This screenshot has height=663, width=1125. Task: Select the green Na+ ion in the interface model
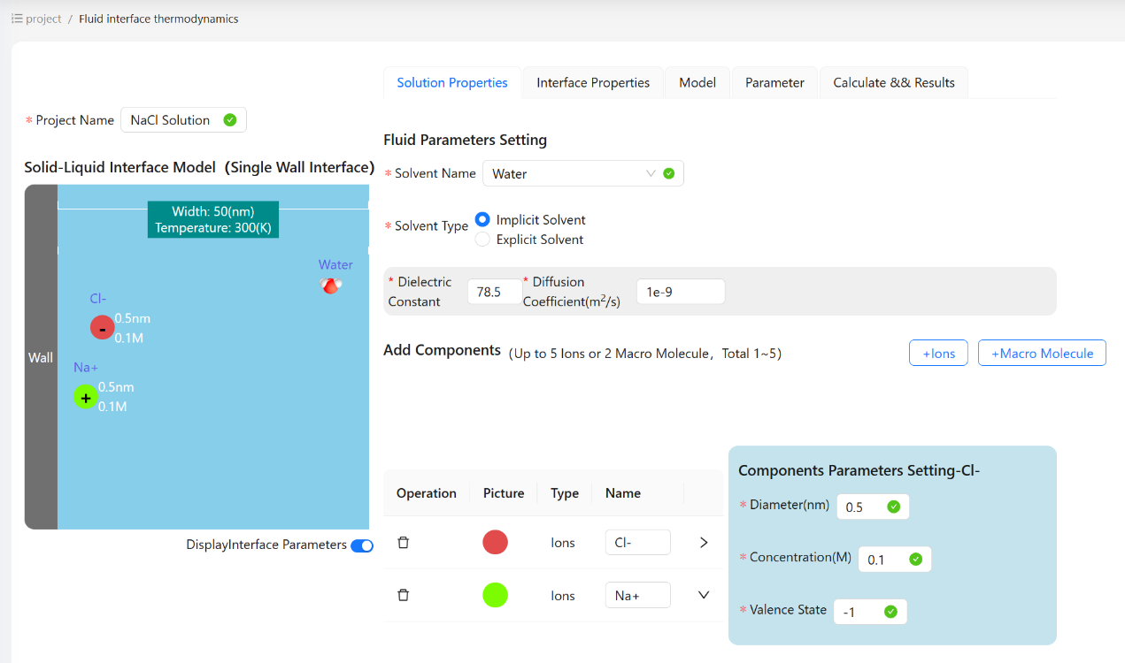(x=85, y=398)
